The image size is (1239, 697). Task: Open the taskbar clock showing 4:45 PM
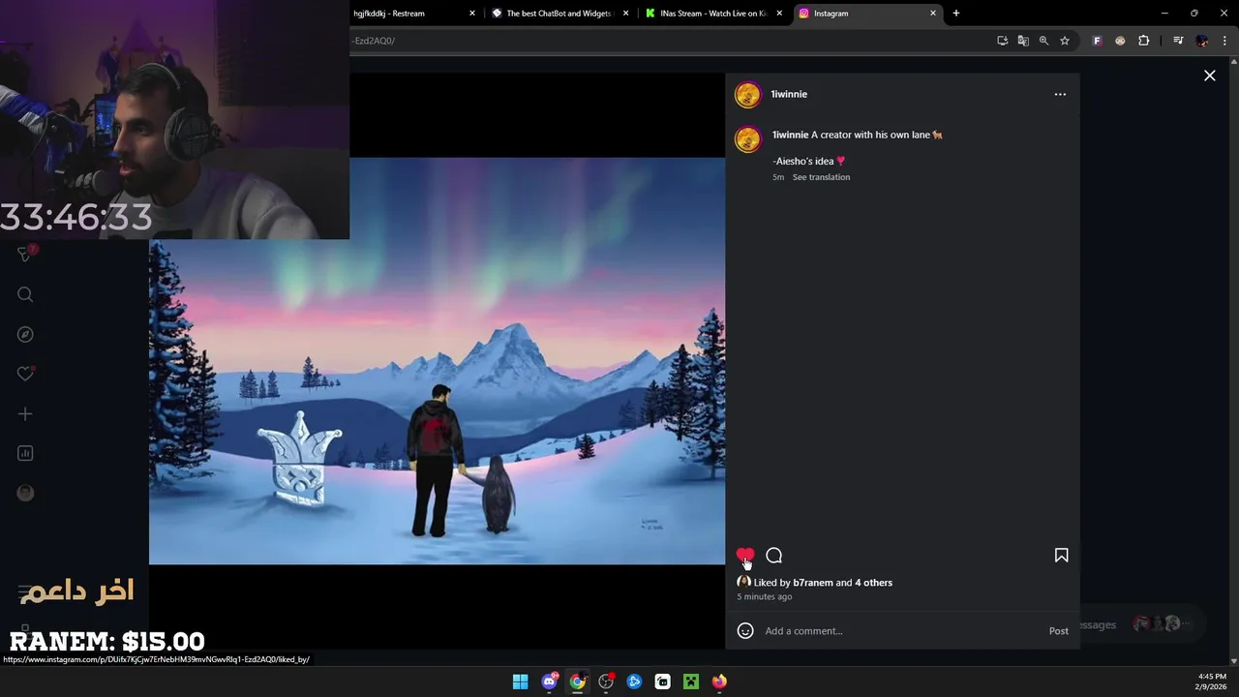click(1212, 682)
